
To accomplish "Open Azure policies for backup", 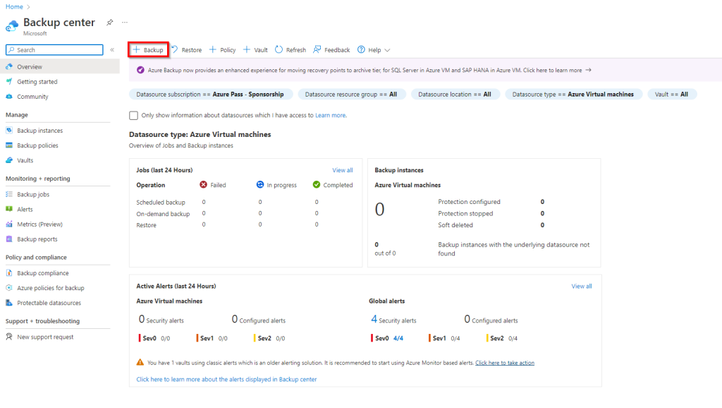I will point(51,288).
